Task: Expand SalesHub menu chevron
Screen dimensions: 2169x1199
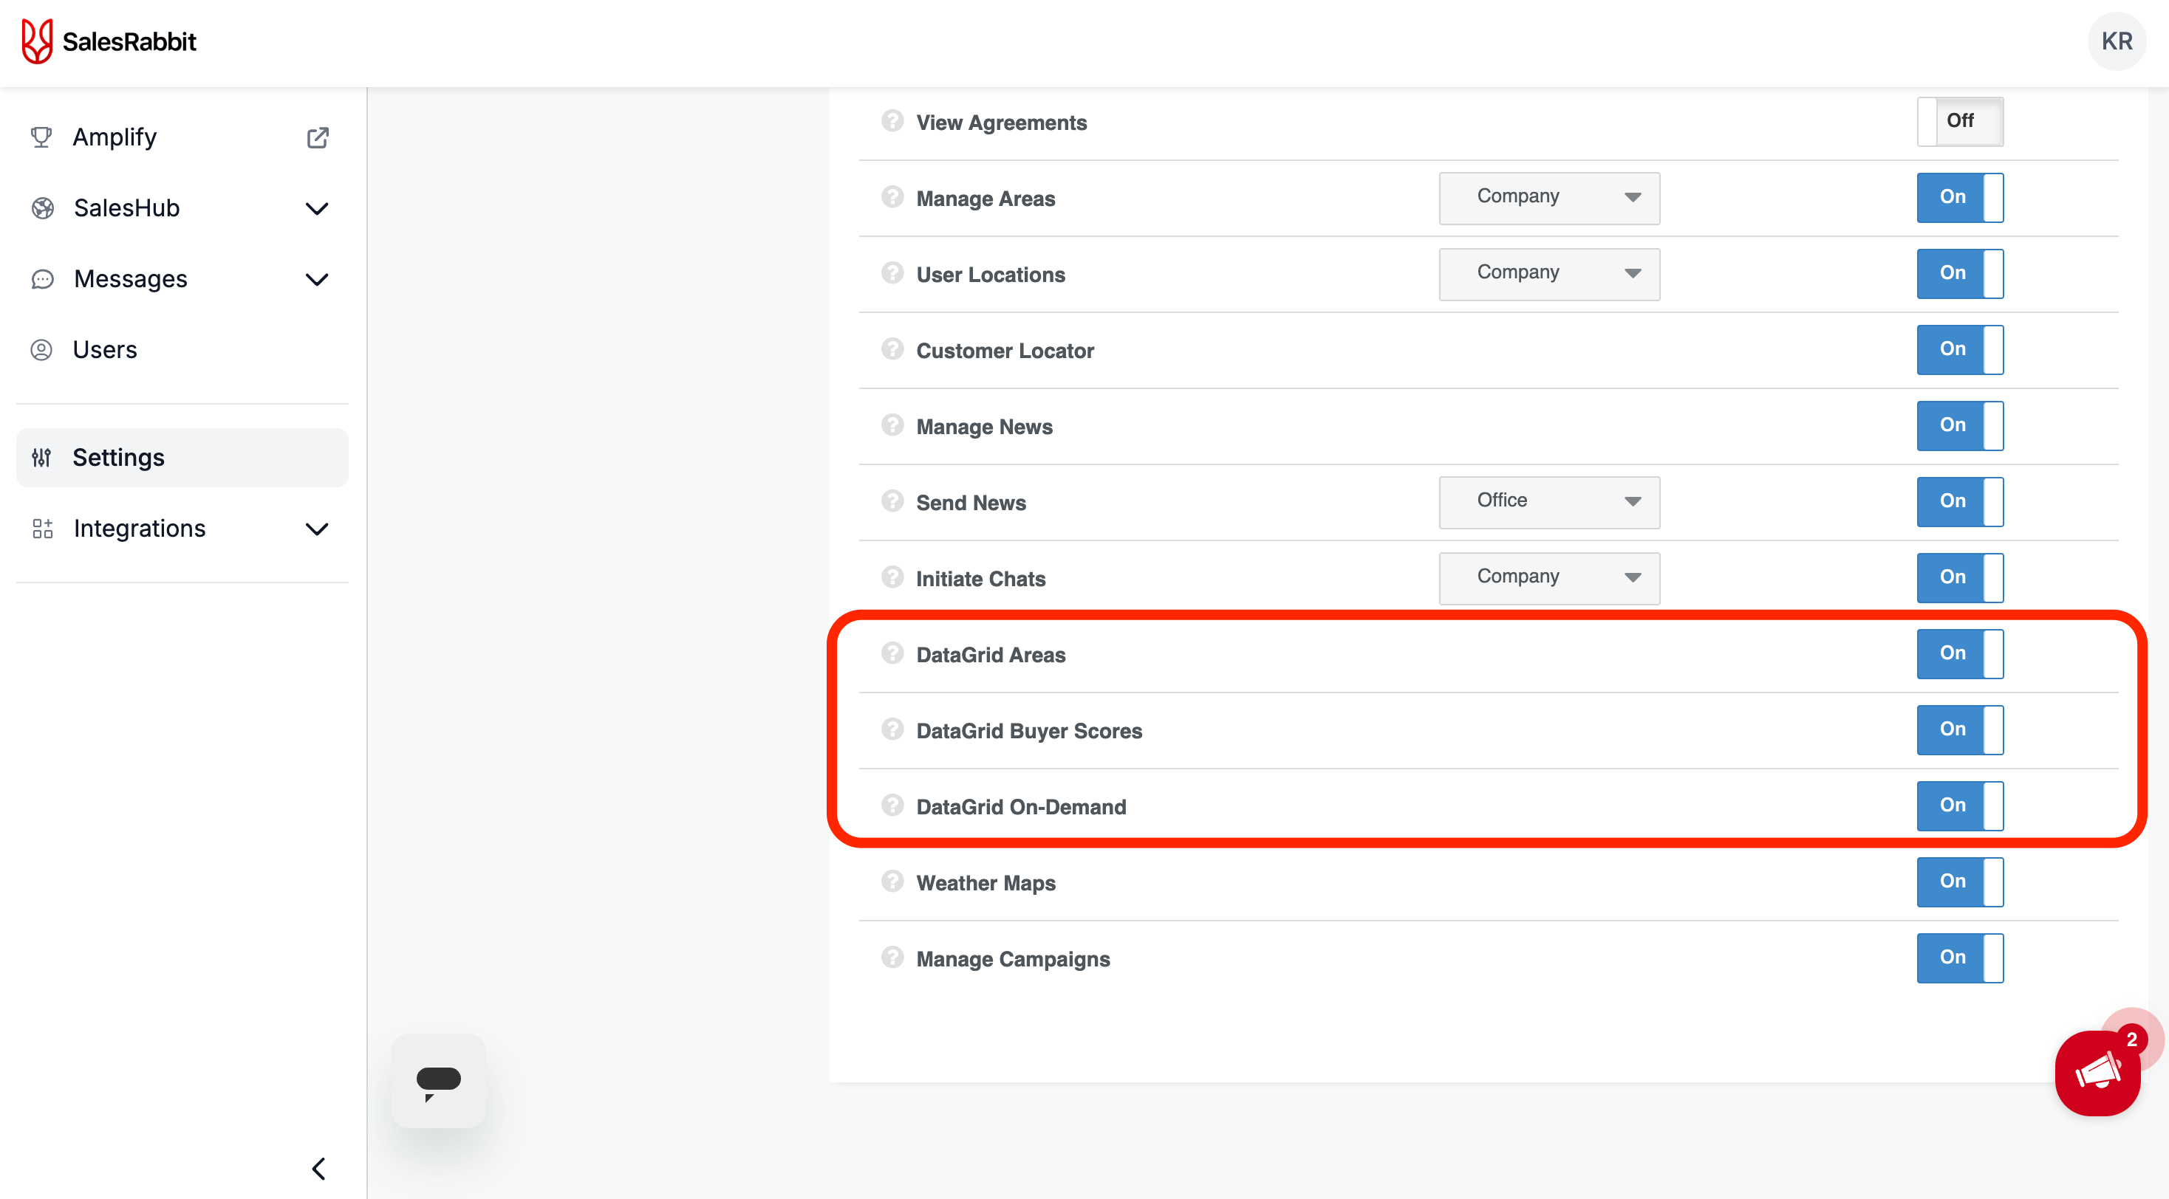Action: [317, 209]
